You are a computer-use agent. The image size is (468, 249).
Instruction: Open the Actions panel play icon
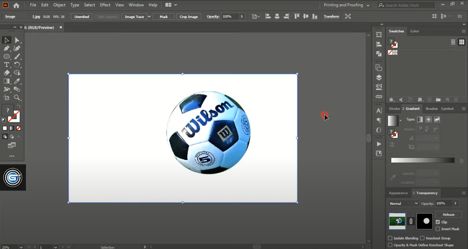click(379, 144)
